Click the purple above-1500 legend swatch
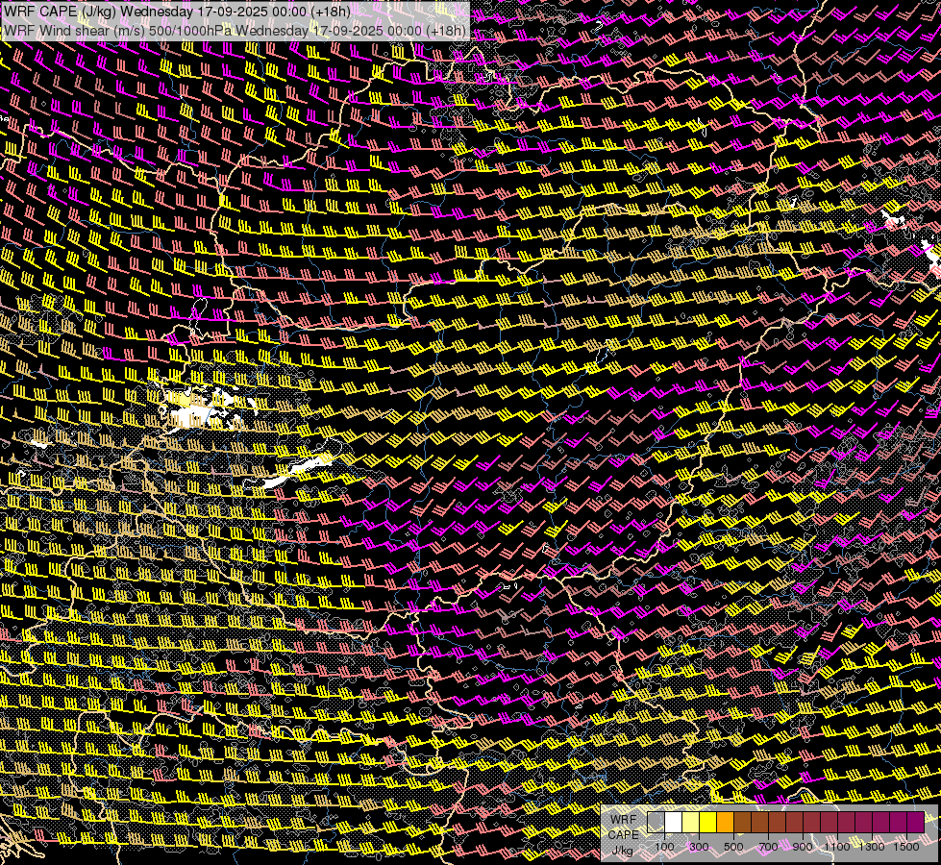 pyautogui.click(x=915, y=822)
